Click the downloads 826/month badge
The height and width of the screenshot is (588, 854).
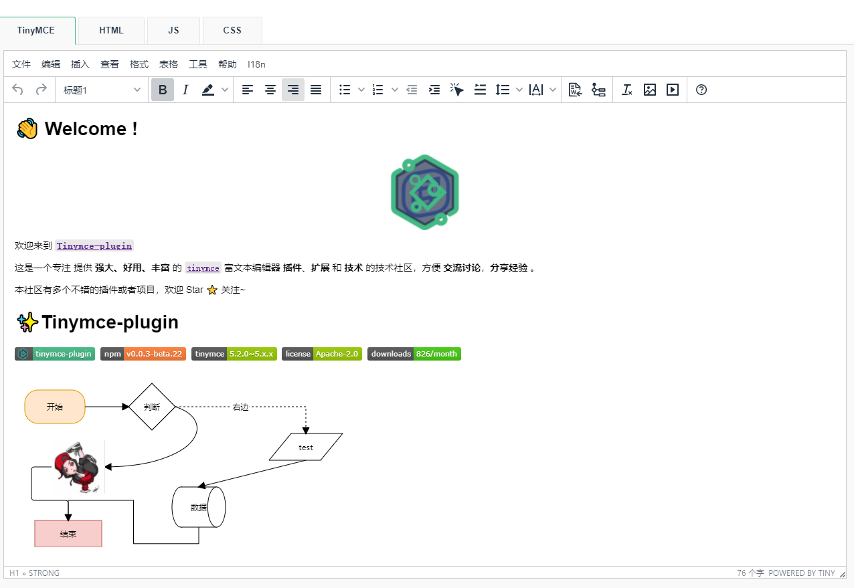click(414, 354)
